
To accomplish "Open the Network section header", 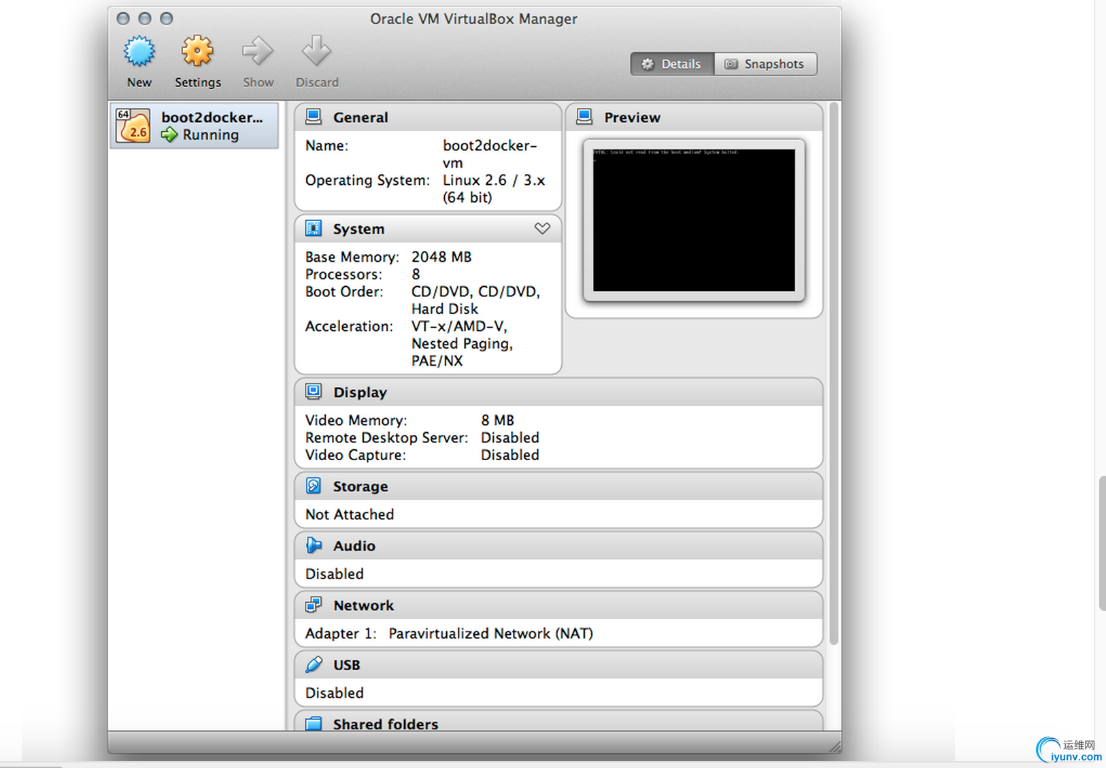I will click(x=558, y=606).
